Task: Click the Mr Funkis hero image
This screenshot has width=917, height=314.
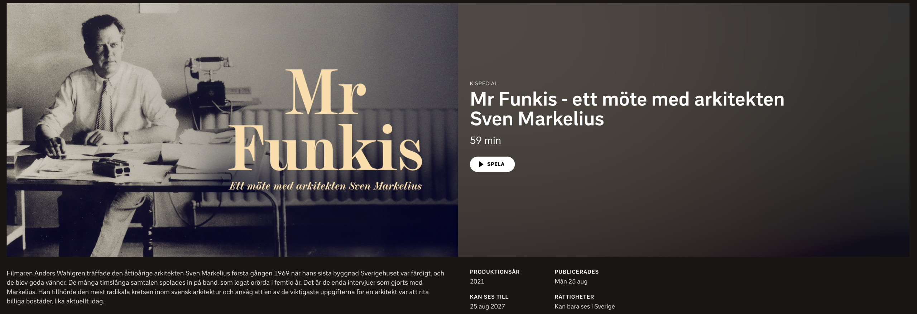Action: [x=232, y=130]
